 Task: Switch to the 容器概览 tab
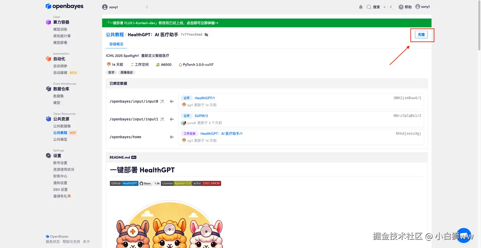pyautogui.click(x=116, y=44)
